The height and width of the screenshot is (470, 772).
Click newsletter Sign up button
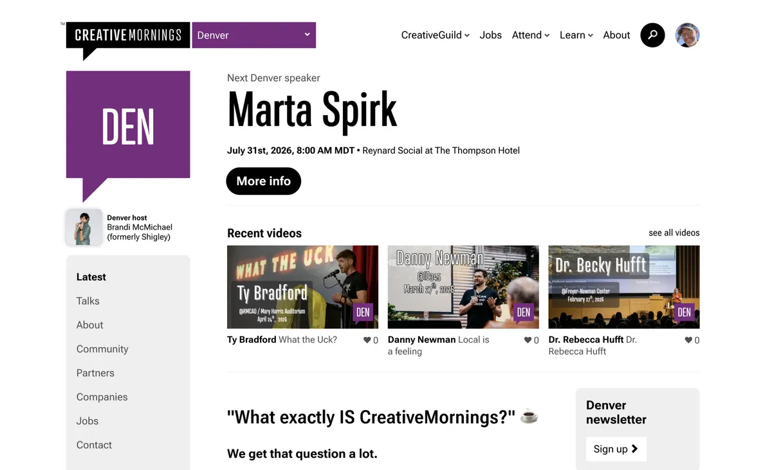(x=616, y=449)
